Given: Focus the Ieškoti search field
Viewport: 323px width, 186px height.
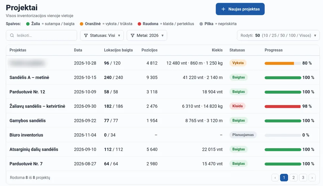Looking at the screenshot, I should click(41, 35).
